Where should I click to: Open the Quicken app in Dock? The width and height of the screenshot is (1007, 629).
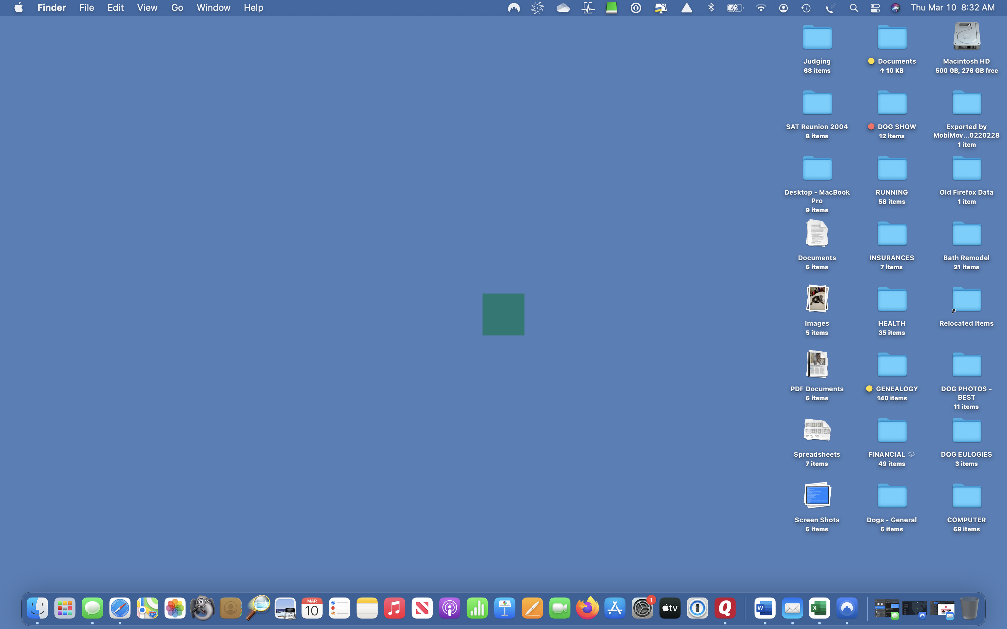[x=725, y=609]
